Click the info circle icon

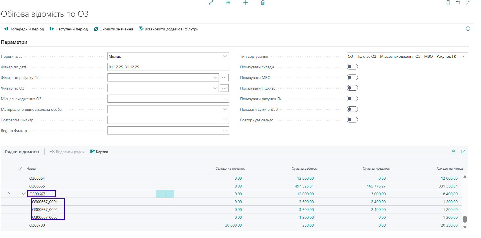click(x=468, y=29)
